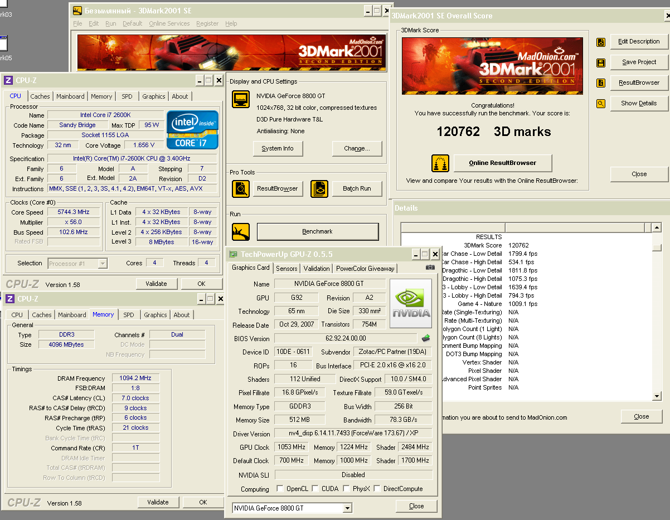Open the NVIDIA GeForce 8800 GT dropdown in GPU-Z

[347, 508]
